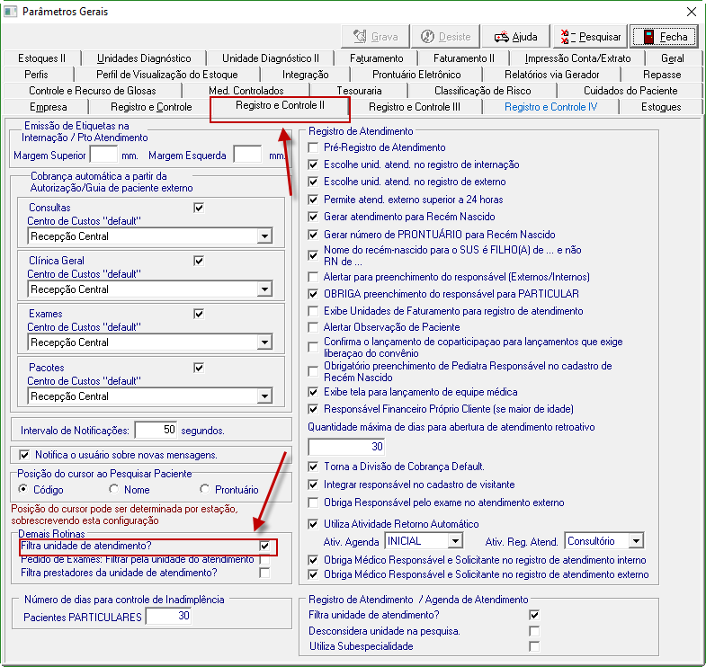Click the Pesquisar search icon
Viewport: 706px width, 667px height.
[x=567, y=37]
